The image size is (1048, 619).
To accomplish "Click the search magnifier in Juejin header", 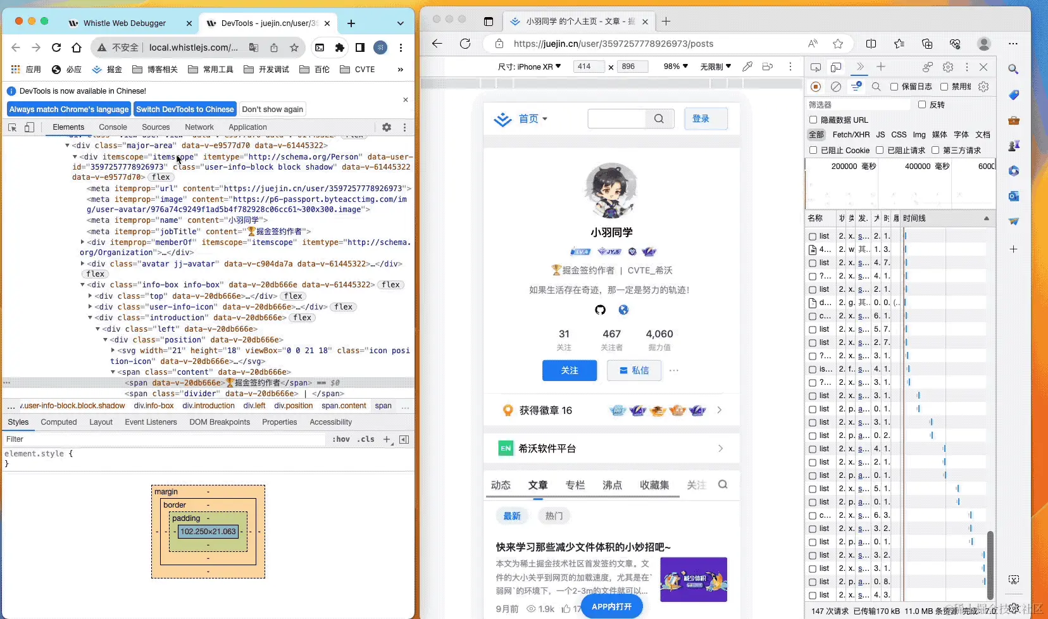I will pos(659,118).
